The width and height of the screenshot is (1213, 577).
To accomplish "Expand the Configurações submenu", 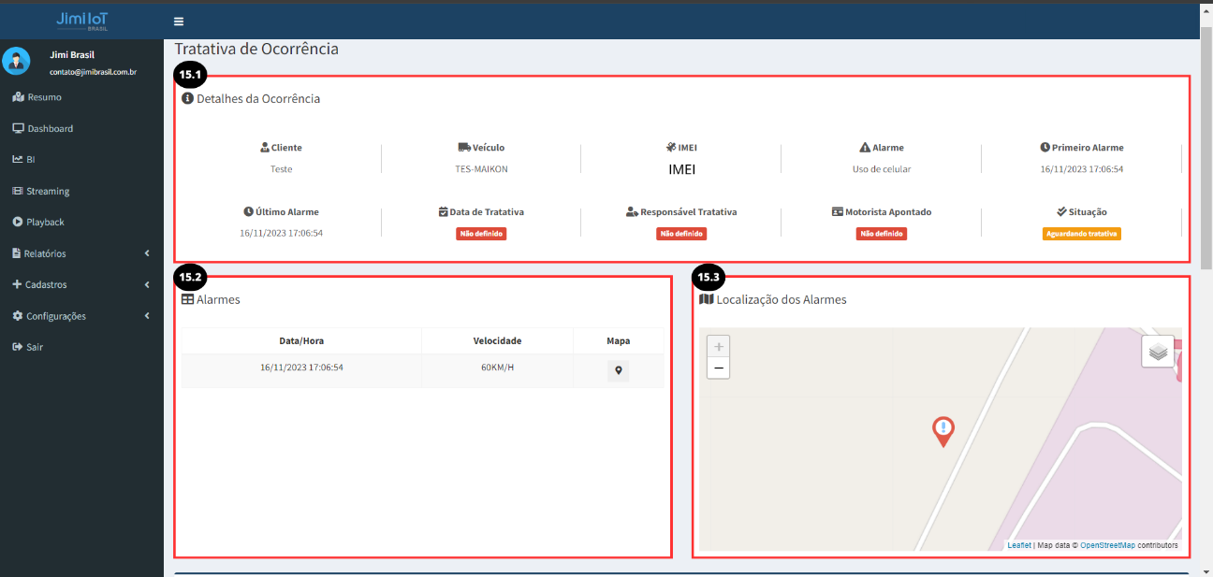I will coord(81,316).
